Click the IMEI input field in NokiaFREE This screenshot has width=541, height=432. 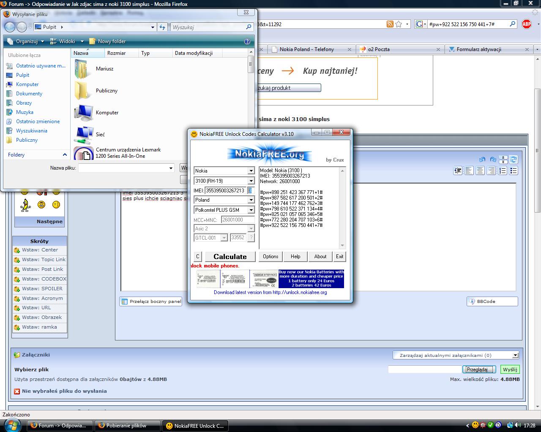click(x=225, y=191)
